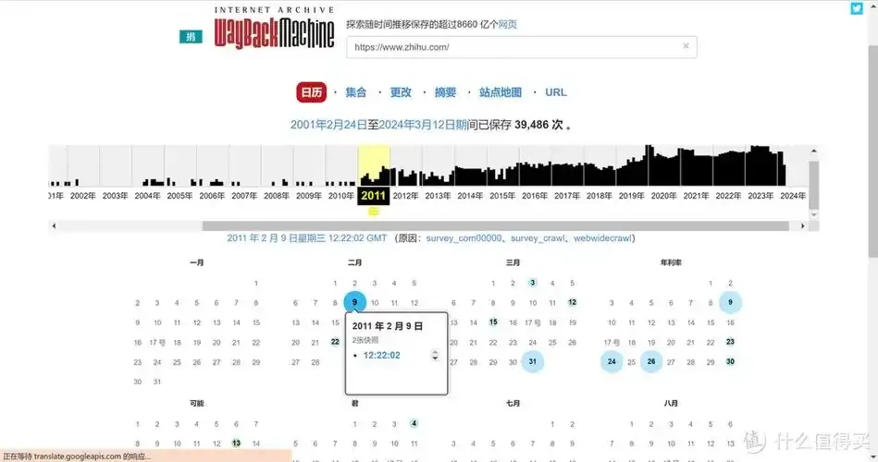
Task: Click the timeline horizontal scrollbar thumb
Action: click(x=496, y=226)
